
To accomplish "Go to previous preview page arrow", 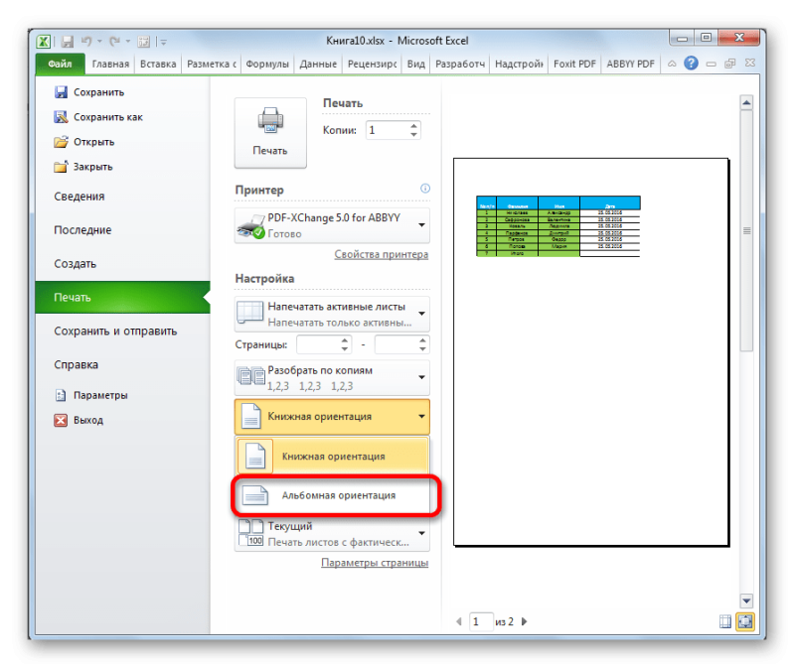I will 459,621.
